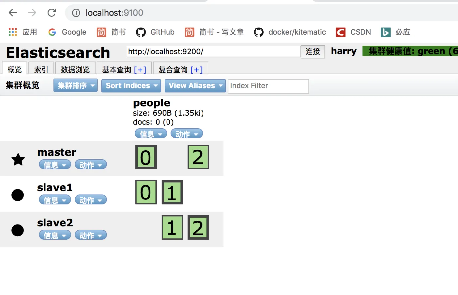Click the slave1 node name
This screenshot has width=458, height=295.
[55, 187]
